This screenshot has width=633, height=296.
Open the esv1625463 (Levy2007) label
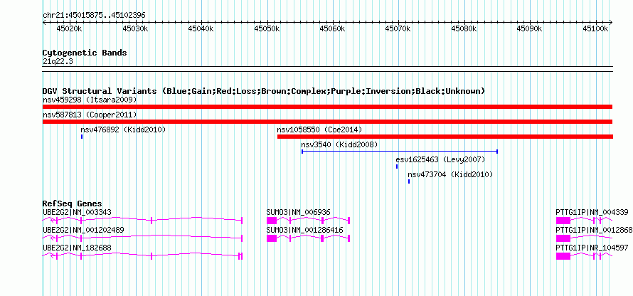point(440,159)
